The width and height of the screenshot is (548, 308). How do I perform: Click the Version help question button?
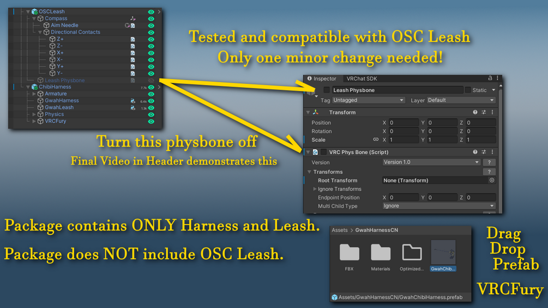(x=489, y=162)
